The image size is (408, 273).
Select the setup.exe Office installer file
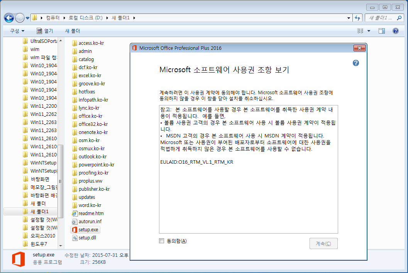click(x=85, y=229)
